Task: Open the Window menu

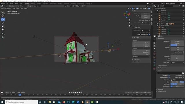Action: tap(16, 3)
